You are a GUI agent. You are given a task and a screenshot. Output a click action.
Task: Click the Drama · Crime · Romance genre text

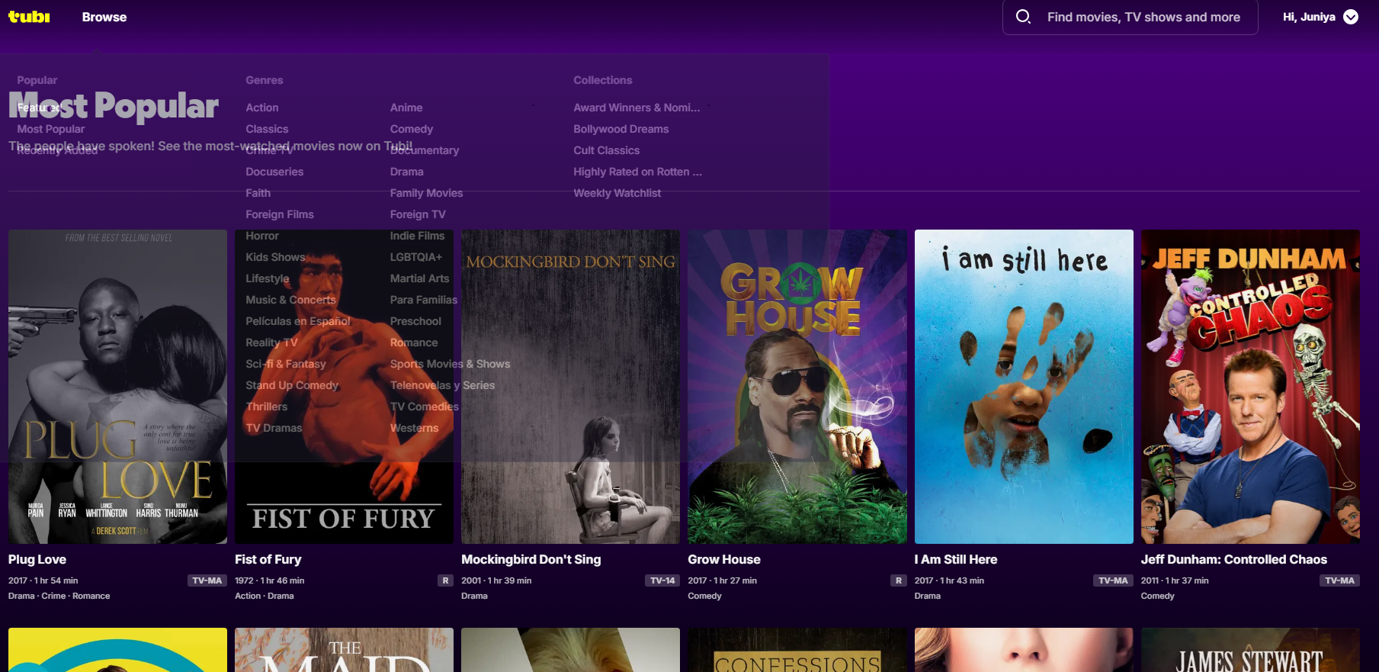59,596
